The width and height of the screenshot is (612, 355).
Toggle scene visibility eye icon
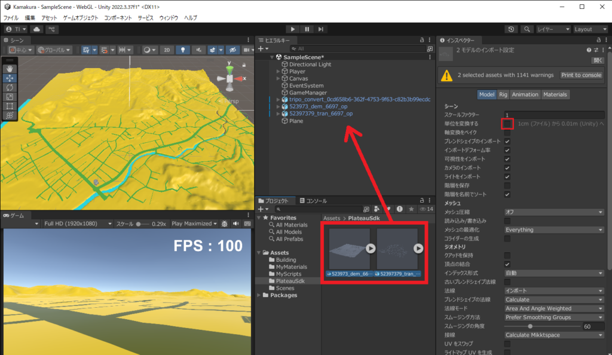232,50
